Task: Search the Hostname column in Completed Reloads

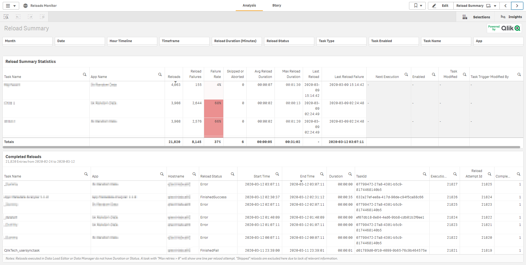Action: tap(194, 174)
